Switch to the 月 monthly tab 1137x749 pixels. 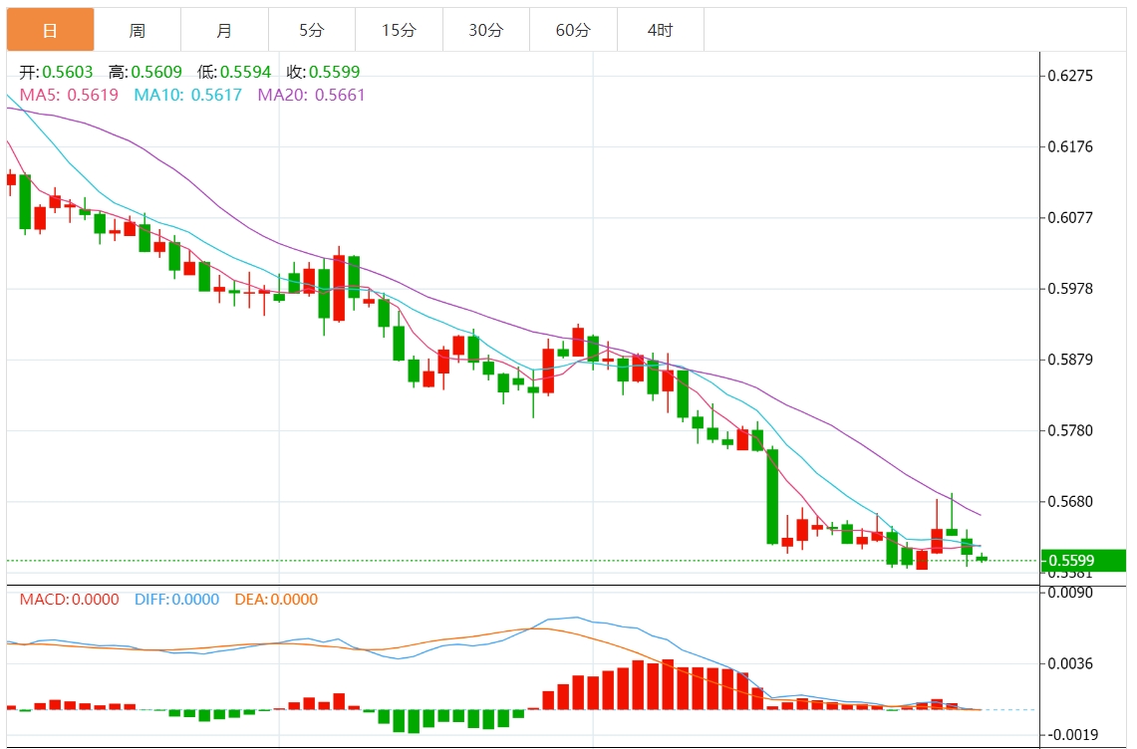click(x=224, y=30)
